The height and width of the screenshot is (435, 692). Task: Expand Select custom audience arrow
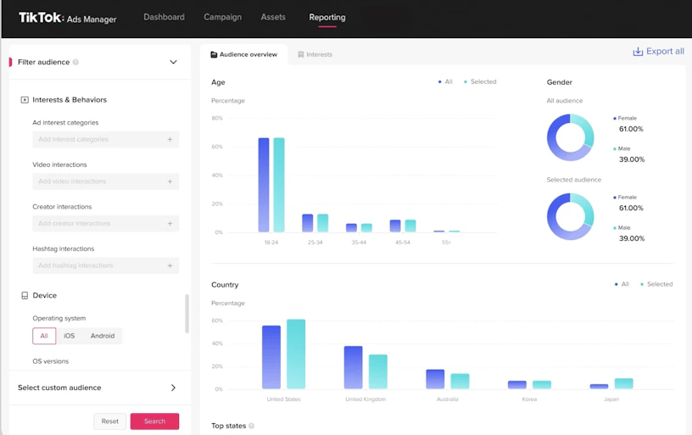(x=173, y=388)
